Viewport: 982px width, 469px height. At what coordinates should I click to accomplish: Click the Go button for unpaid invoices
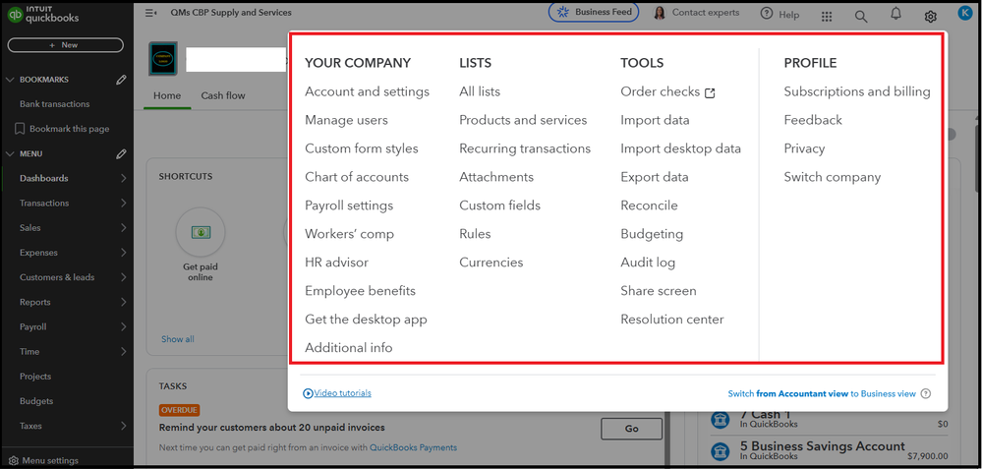tap(631, 429)
